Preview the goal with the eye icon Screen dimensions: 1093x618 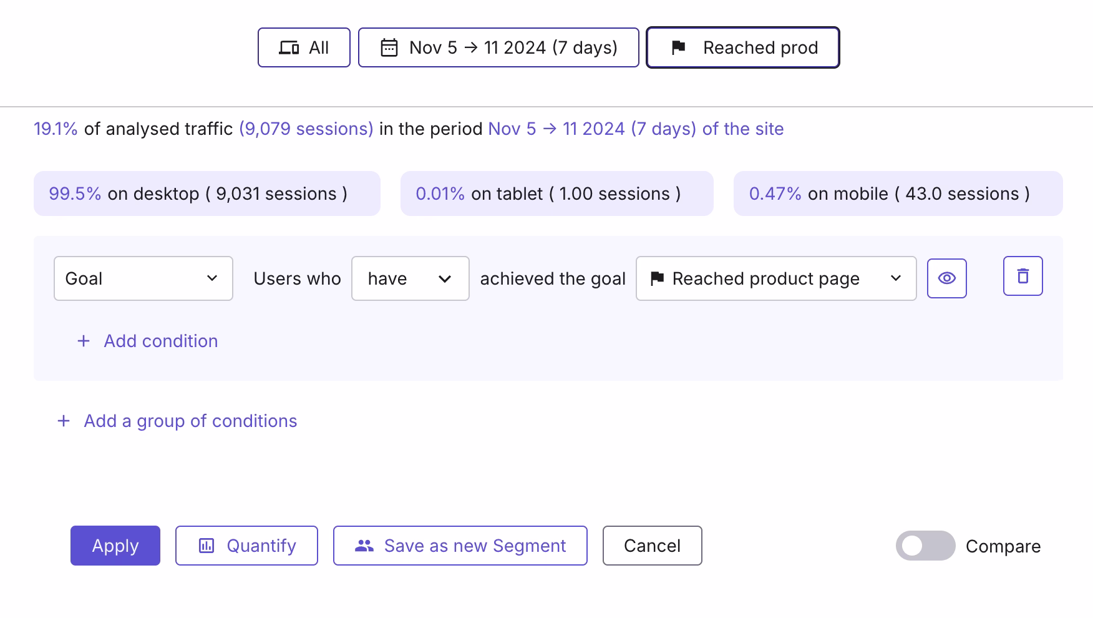pos(947,278)
